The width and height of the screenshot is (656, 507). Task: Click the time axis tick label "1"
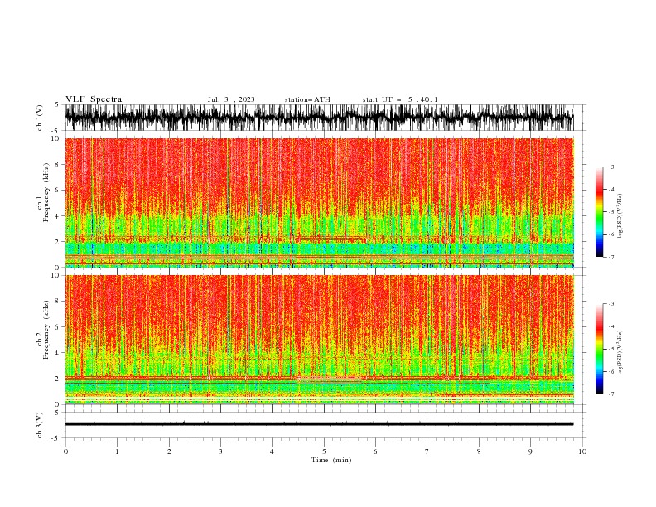coord(117,451)
